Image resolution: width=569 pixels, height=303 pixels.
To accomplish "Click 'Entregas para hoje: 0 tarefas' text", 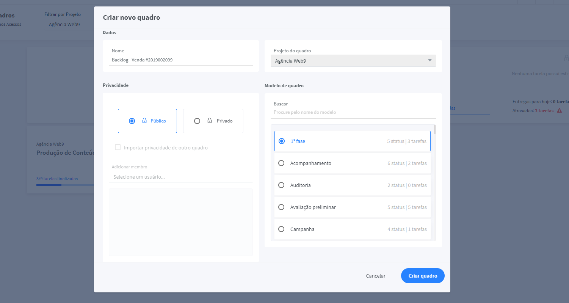I will point(541,102).
